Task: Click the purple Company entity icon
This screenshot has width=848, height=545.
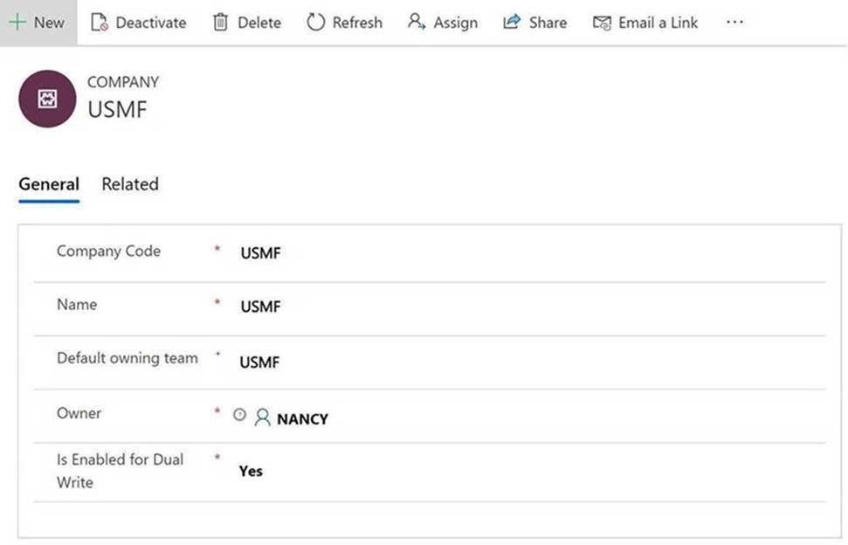Action: click(47, 99)
